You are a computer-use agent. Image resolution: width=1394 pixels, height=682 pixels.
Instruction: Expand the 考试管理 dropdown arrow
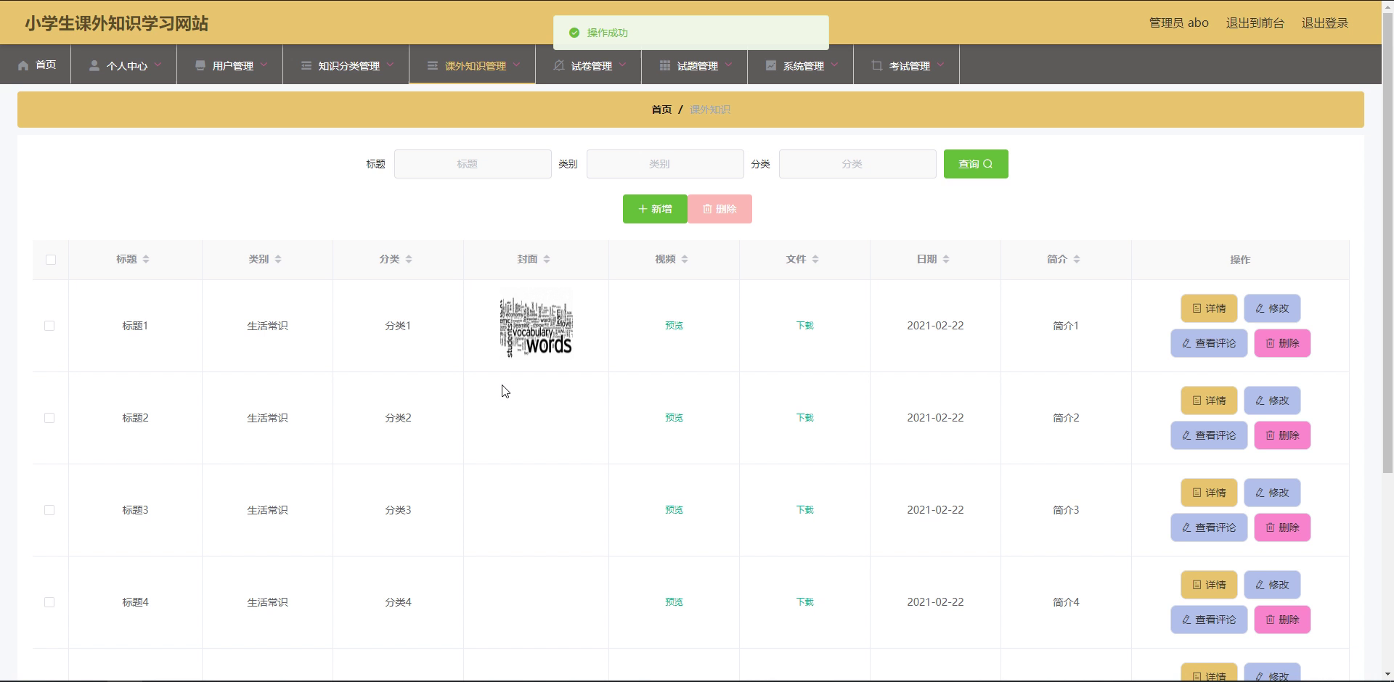[x=941, y=65]
